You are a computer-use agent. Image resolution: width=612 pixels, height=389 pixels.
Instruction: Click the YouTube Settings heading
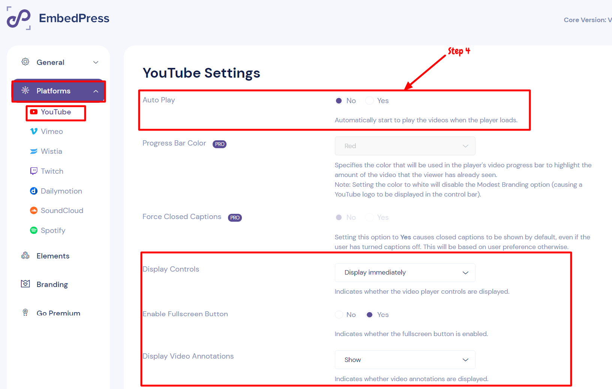[x=201, y=73]
